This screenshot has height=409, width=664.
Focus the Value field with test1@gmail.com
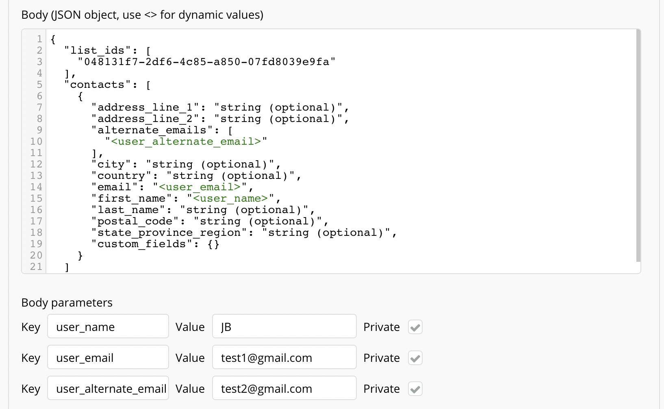tap(284, 358)
